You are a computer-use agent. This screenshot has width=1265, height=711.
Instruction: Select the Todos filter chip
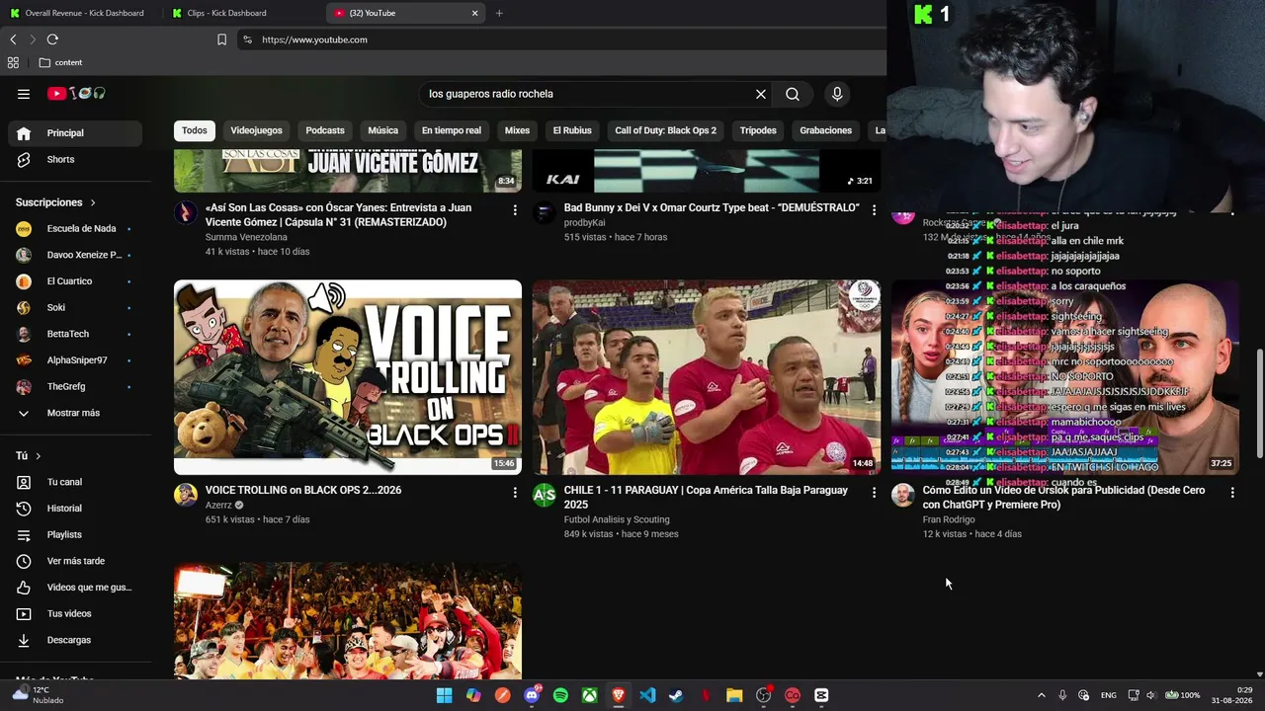pos(195,130)
